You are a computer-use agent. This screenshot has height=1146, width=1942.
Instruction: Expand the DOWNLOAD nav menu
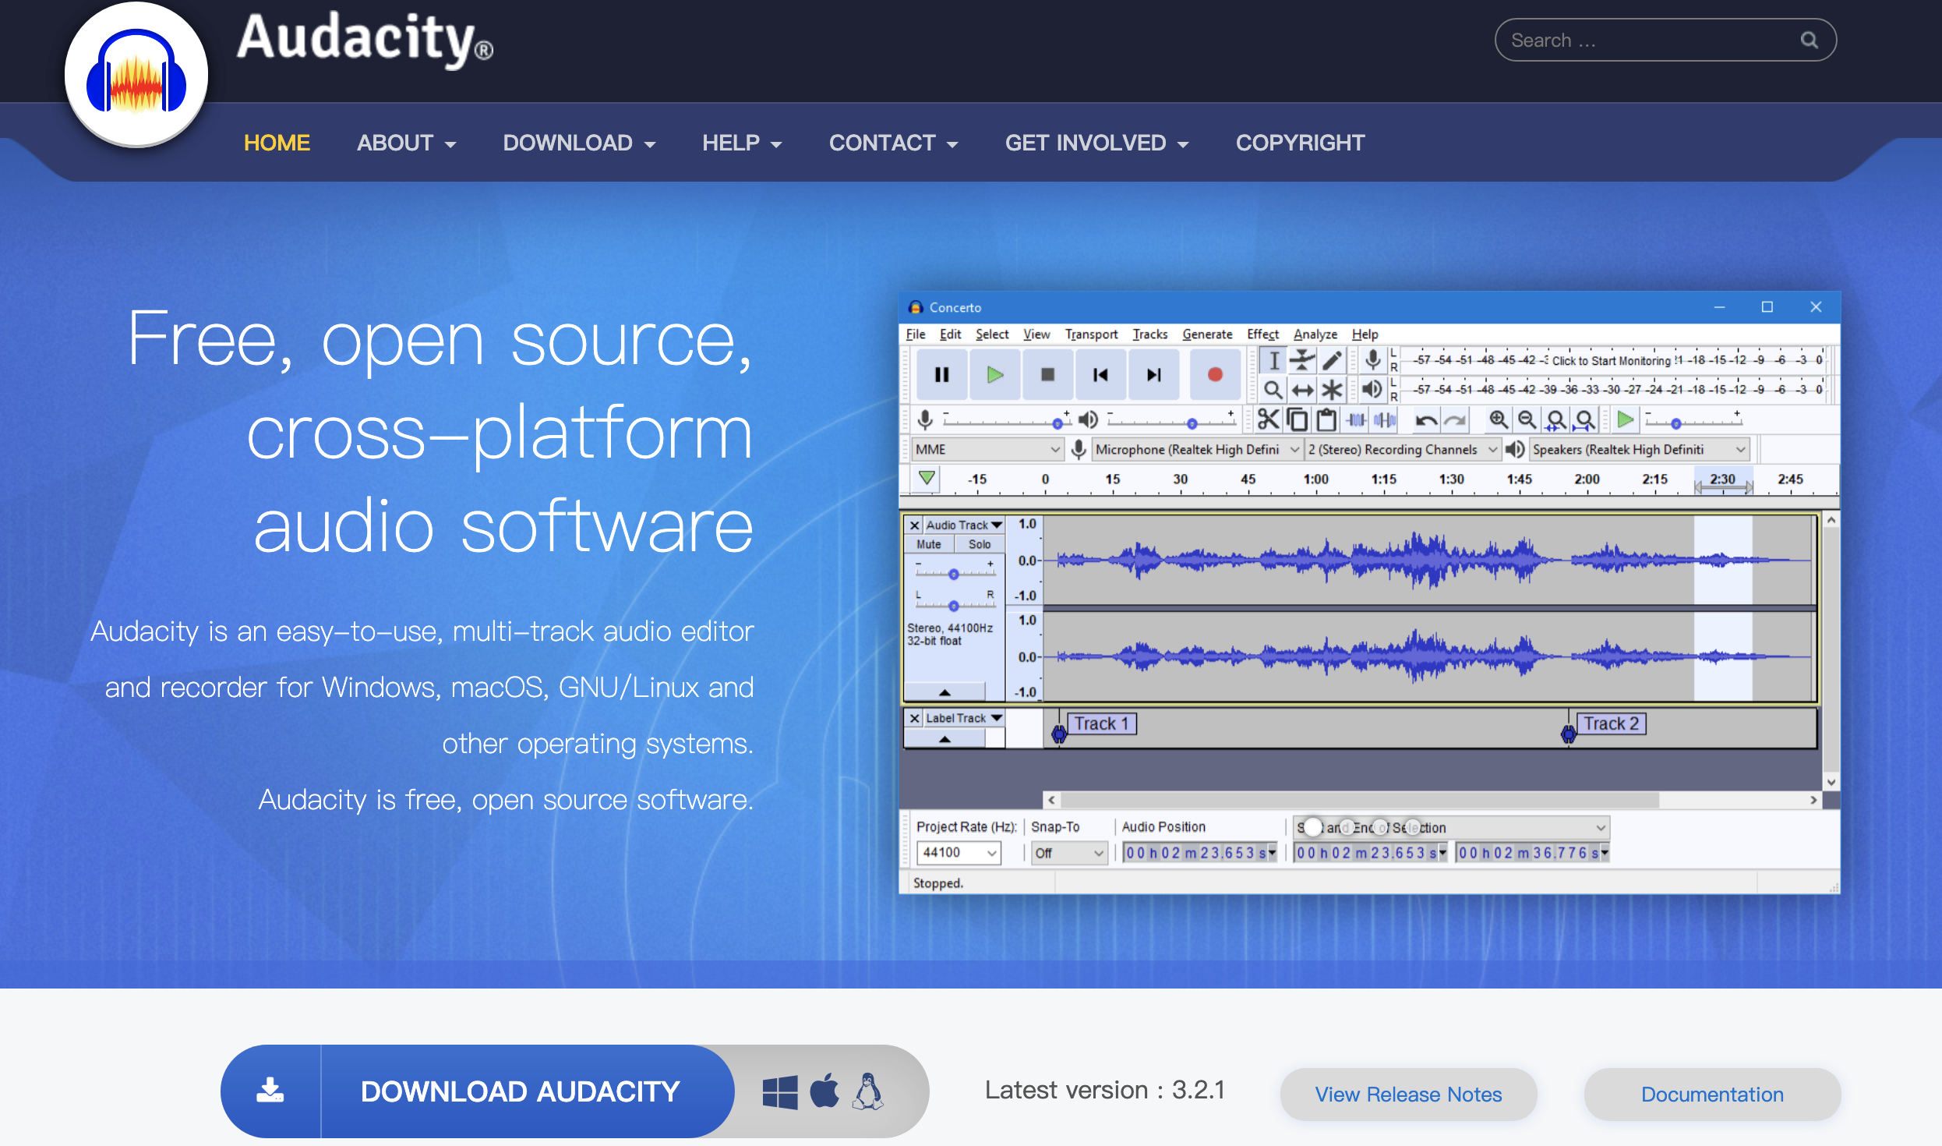(x=578, y=143)
